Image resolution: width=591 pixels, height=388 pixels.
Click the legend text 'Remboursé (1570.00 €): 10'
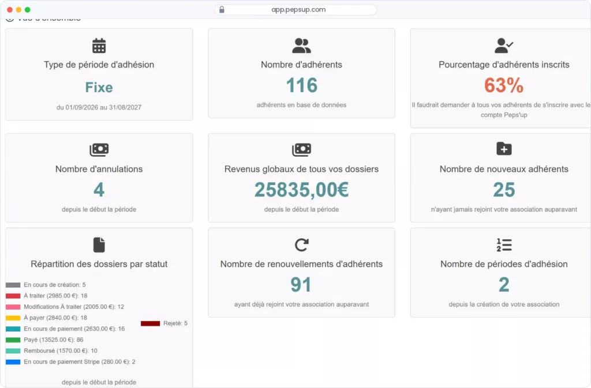[x=60, y=351]
